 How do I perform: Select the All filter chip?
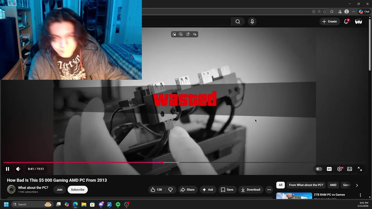coord(280,185)
